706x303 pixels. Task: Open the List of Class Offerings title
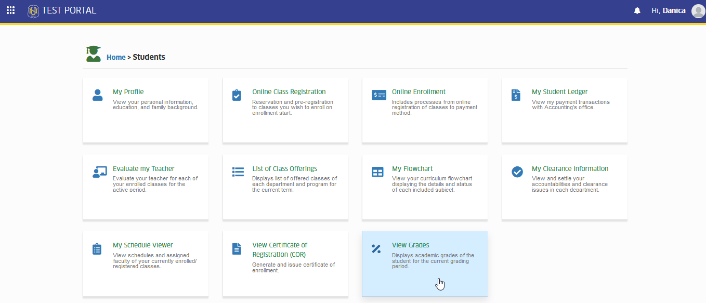click(284, 169)
